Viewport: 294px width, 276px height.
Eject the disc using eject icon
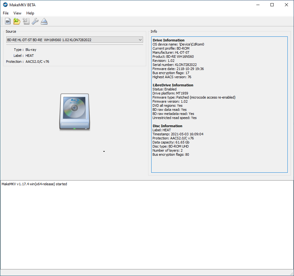click(44, 21)
